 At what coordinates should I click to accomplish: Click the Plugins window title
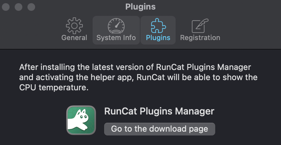click(x=140, y=7)
